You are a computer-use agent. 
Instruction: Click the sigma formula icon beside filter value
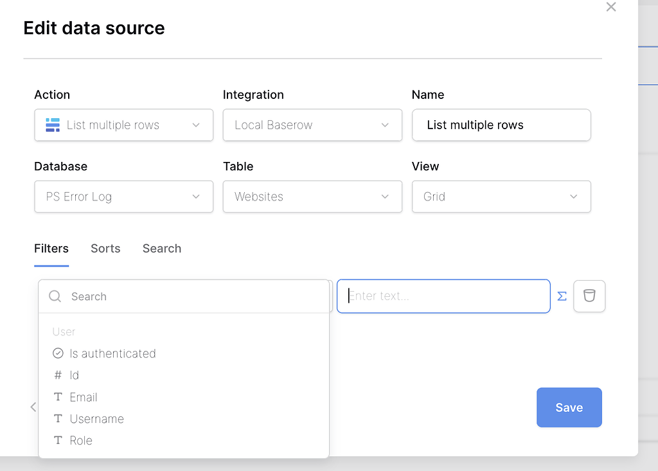pos(562,296)
